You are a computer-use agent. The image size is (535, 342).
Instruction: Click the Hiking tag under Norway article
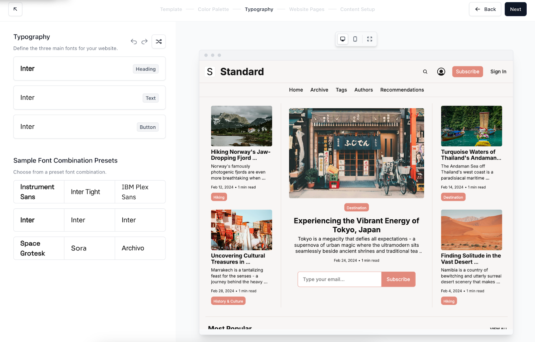[219, 197]
